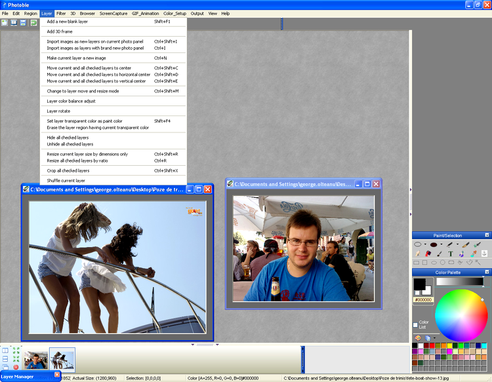Click the white background color swatch
Viewport: 492px width, 382px height.
click(x=428, y=291)
